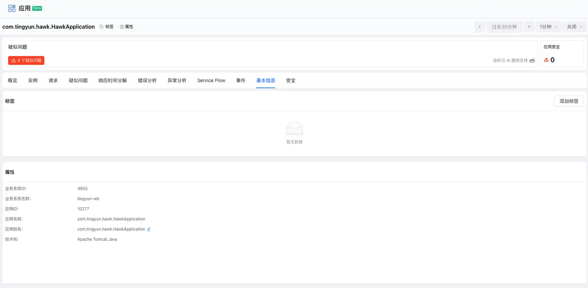Click the Tingyun AI robot icon
This screenshot has height=288, width=588.
click(532, 60)
